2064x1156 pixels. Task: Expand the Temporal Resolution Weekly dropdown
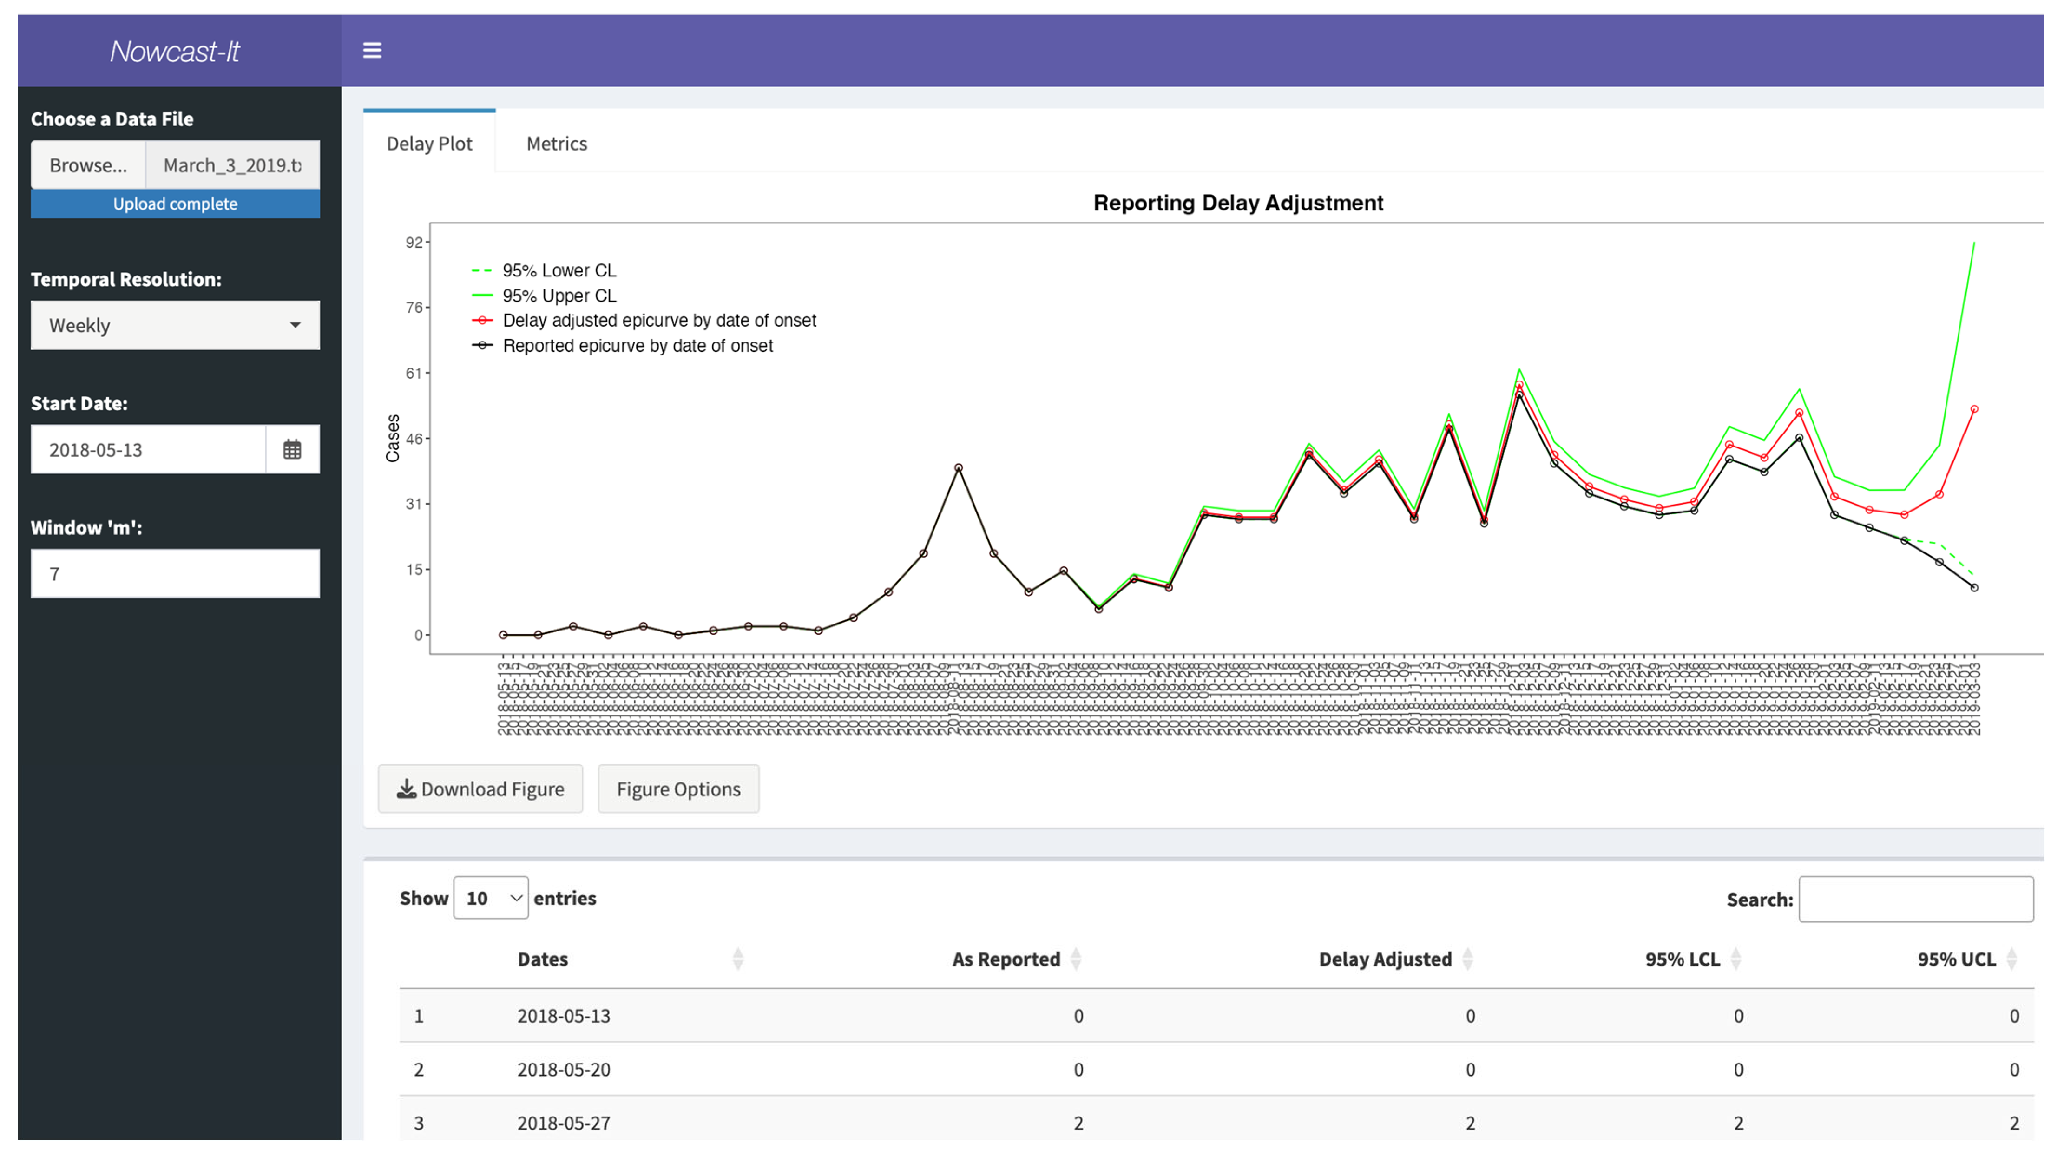(x=175, y=325)
